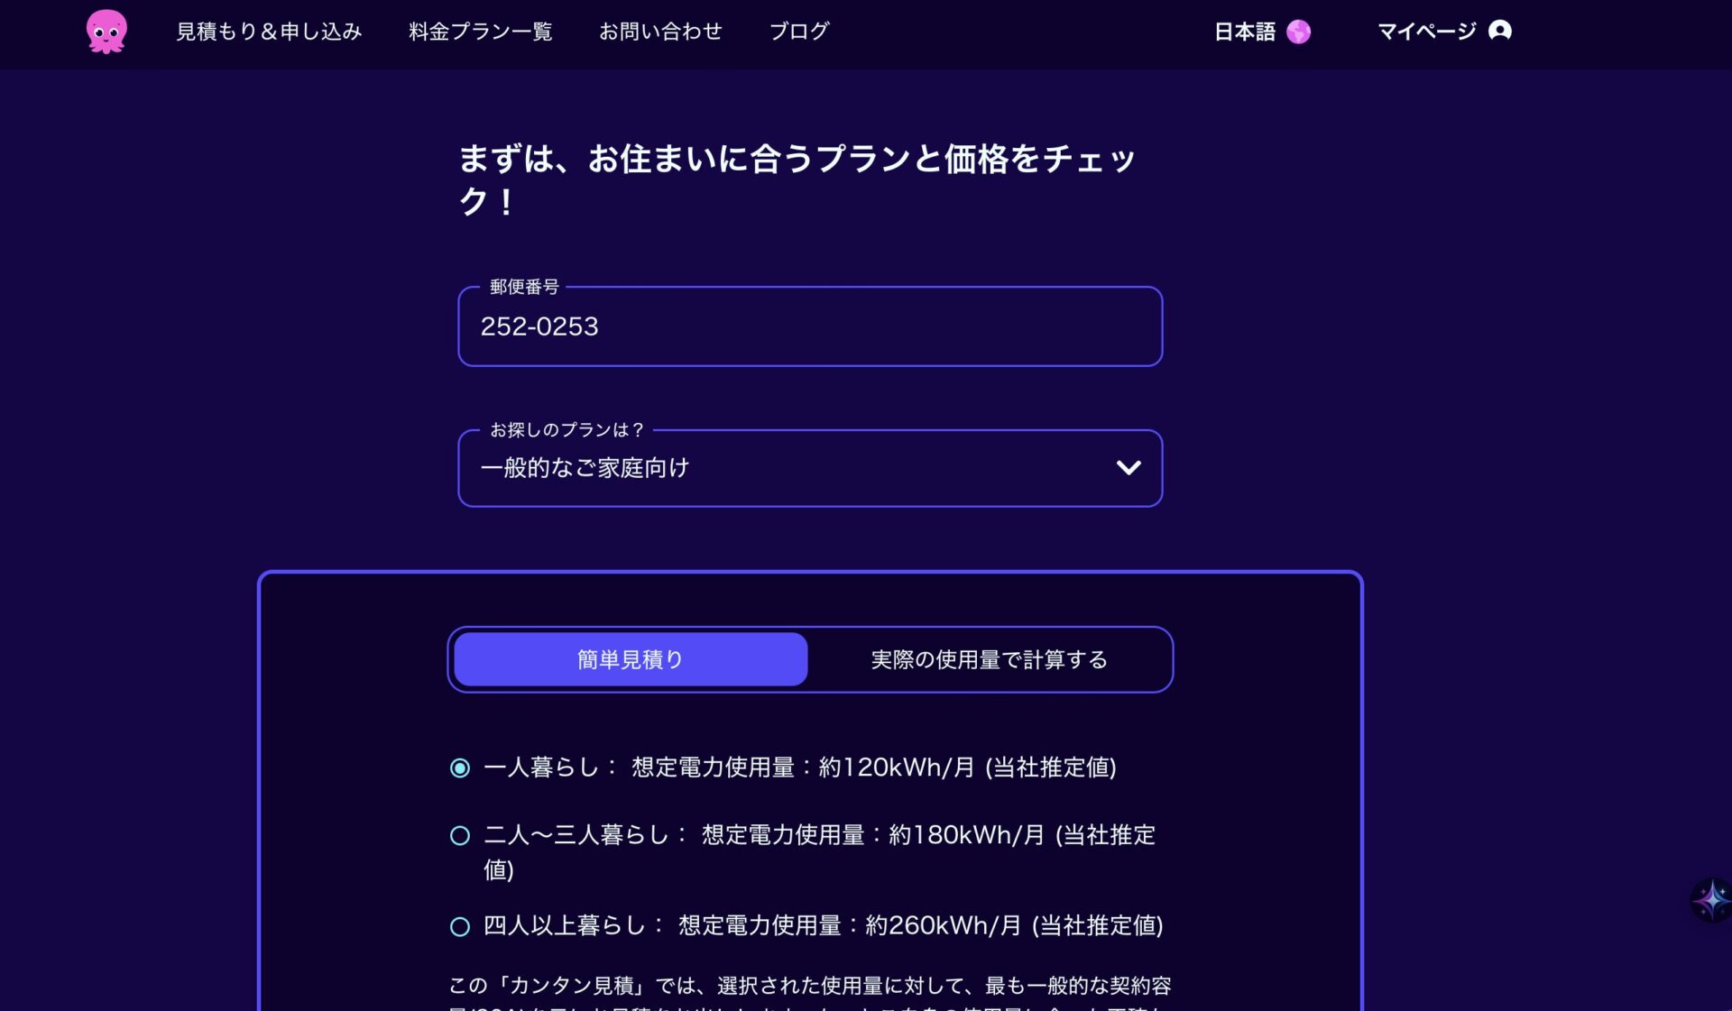Click the My Page user avatar icon
Screen dimensions: 1732x1011
point(1499,31)
